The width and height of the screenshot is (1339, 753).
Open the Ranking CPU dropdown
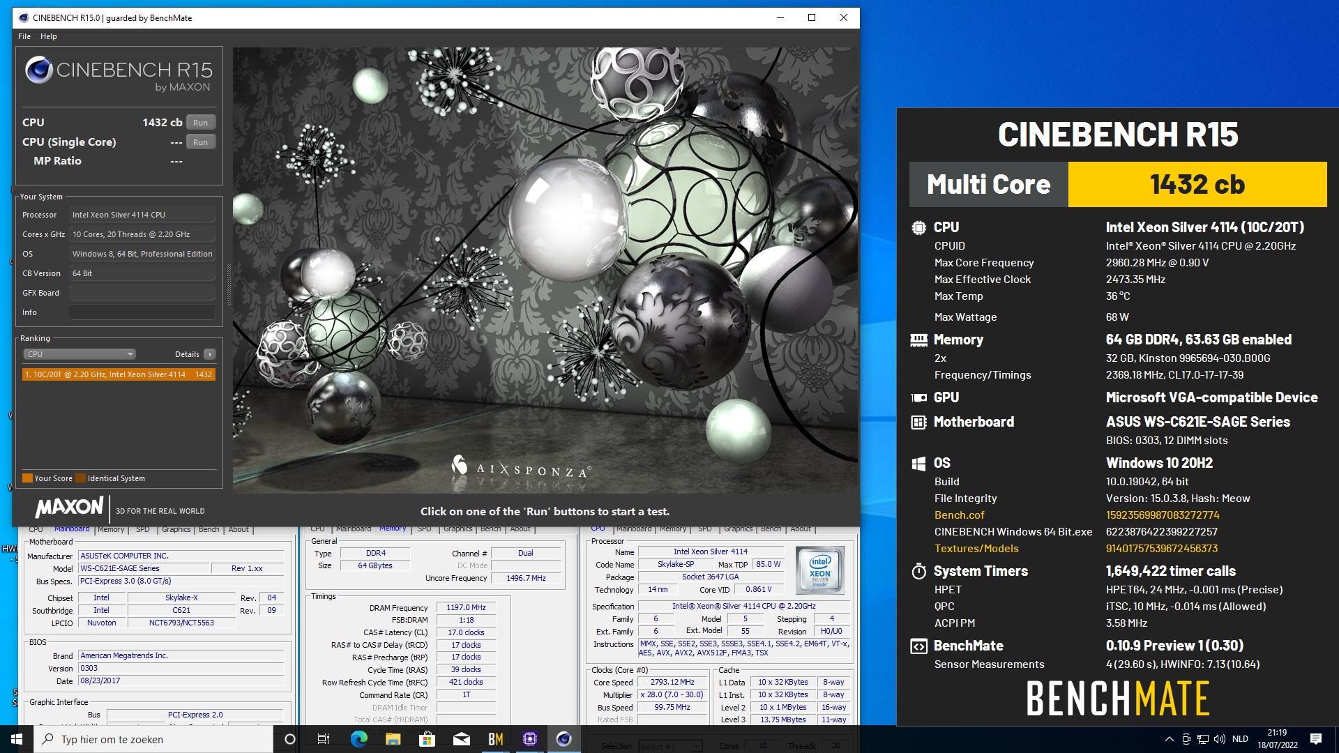80,354
